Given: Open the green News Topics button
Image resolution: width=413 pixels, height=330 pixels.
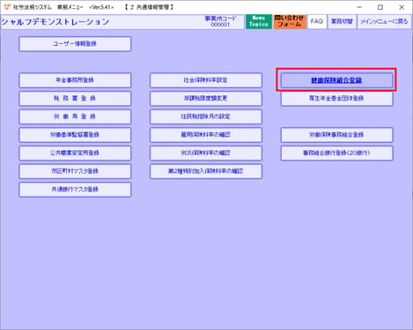Looking at the screenshot, I should (x=259, y=21).
